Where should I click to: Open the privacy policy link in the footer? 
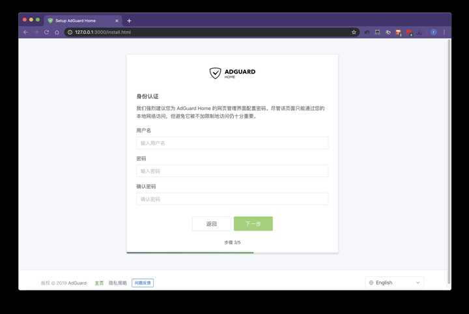(x=117, y=283)
